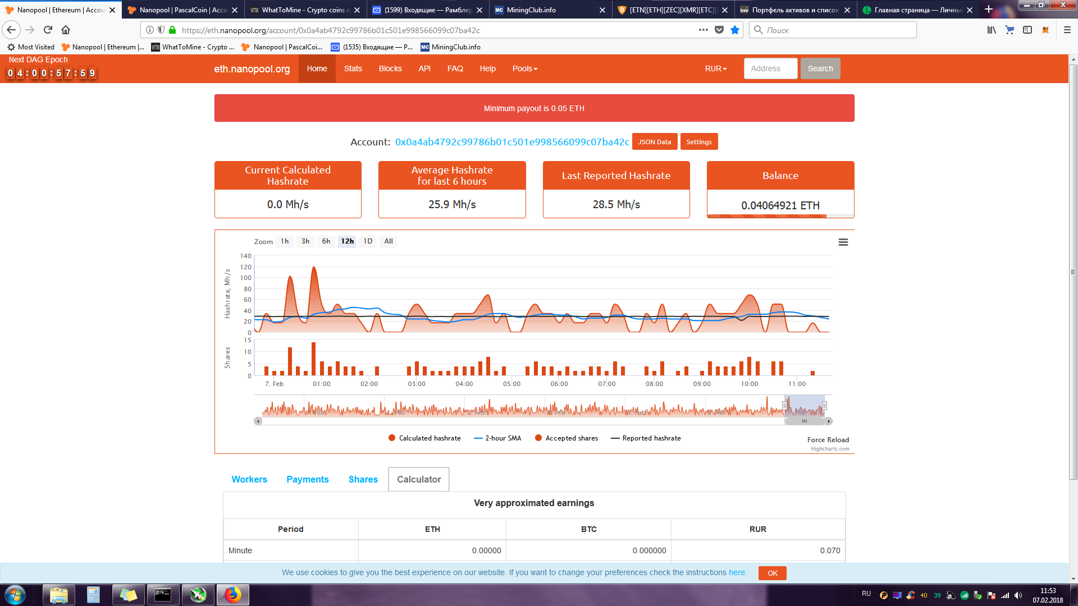The image size is (1078, 606).
Task: Click the RU language indicator in the taskbar
Action: point(866,594)
